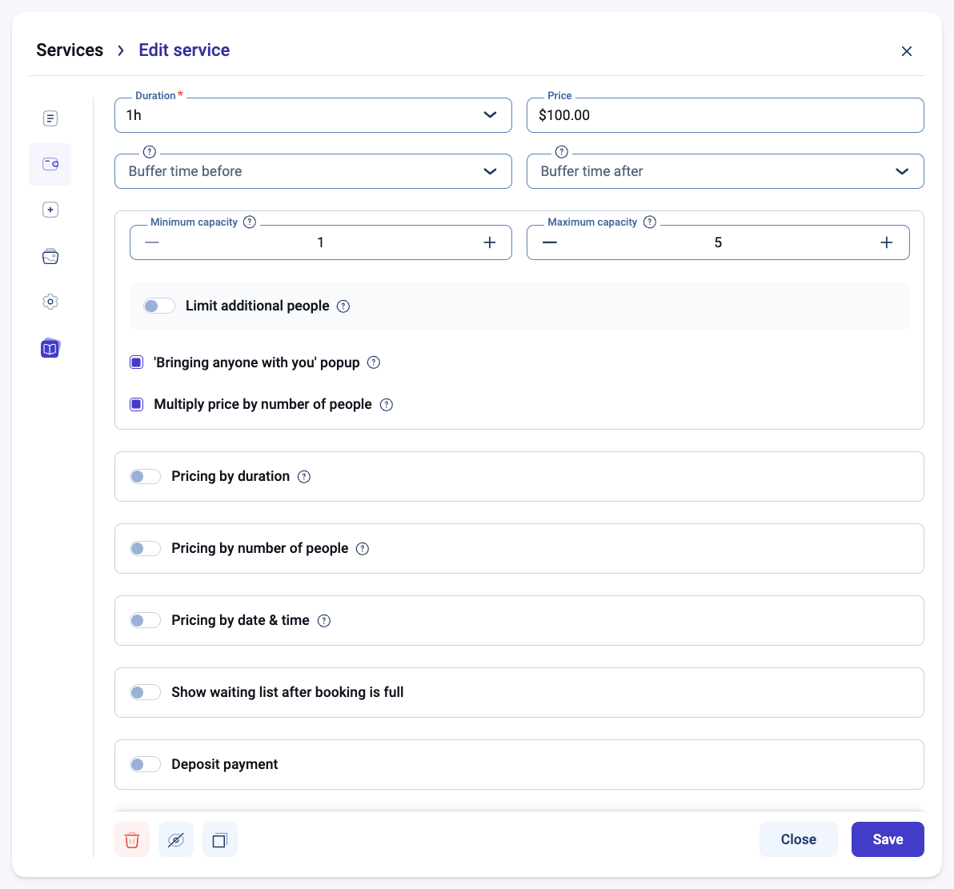Uncheck Multiply price by number of people
The image size is (954, 889).
pos(137,404)
